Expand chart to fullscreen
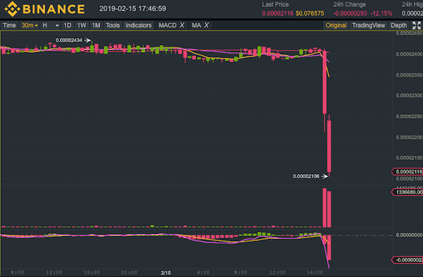 [416, 25]
